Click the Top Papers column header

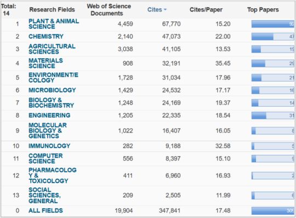coord(263,10)
